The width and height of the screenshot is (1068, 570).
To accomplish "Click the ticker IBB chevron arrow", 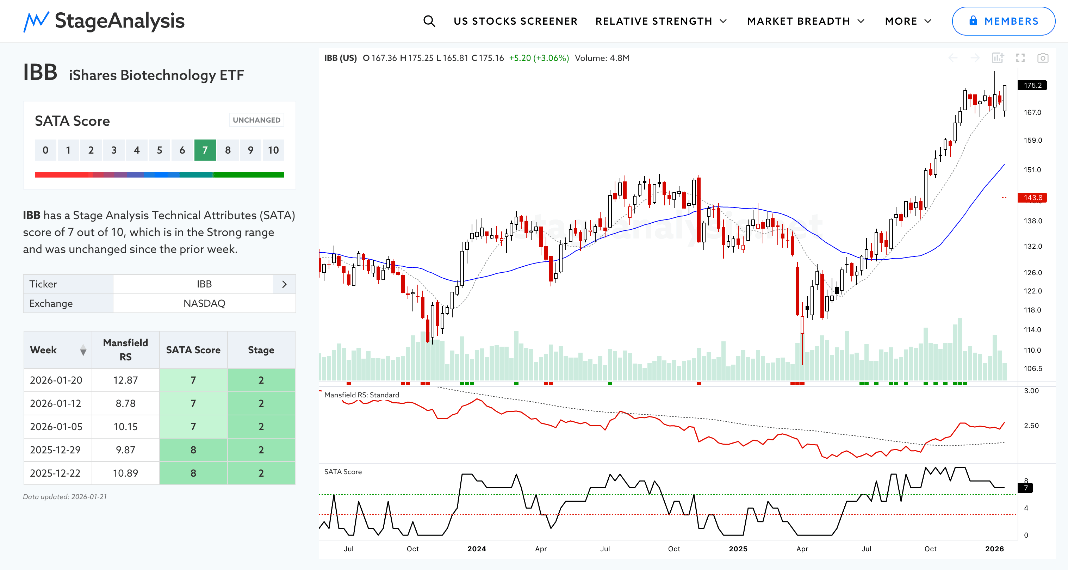I will 284,284.
